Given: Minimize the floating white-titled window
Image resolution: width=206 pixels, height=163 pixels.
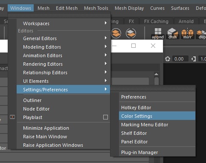Looking at the screenshot, I should [x=114, y=46].
